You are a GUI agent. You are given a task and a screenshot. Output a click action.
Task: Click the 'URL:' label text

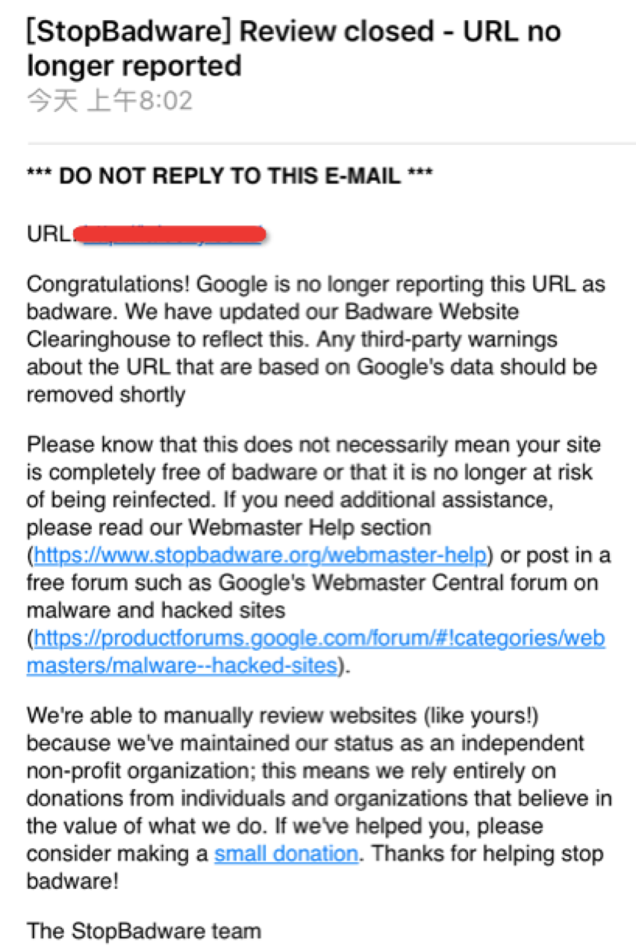click(50, 235)
